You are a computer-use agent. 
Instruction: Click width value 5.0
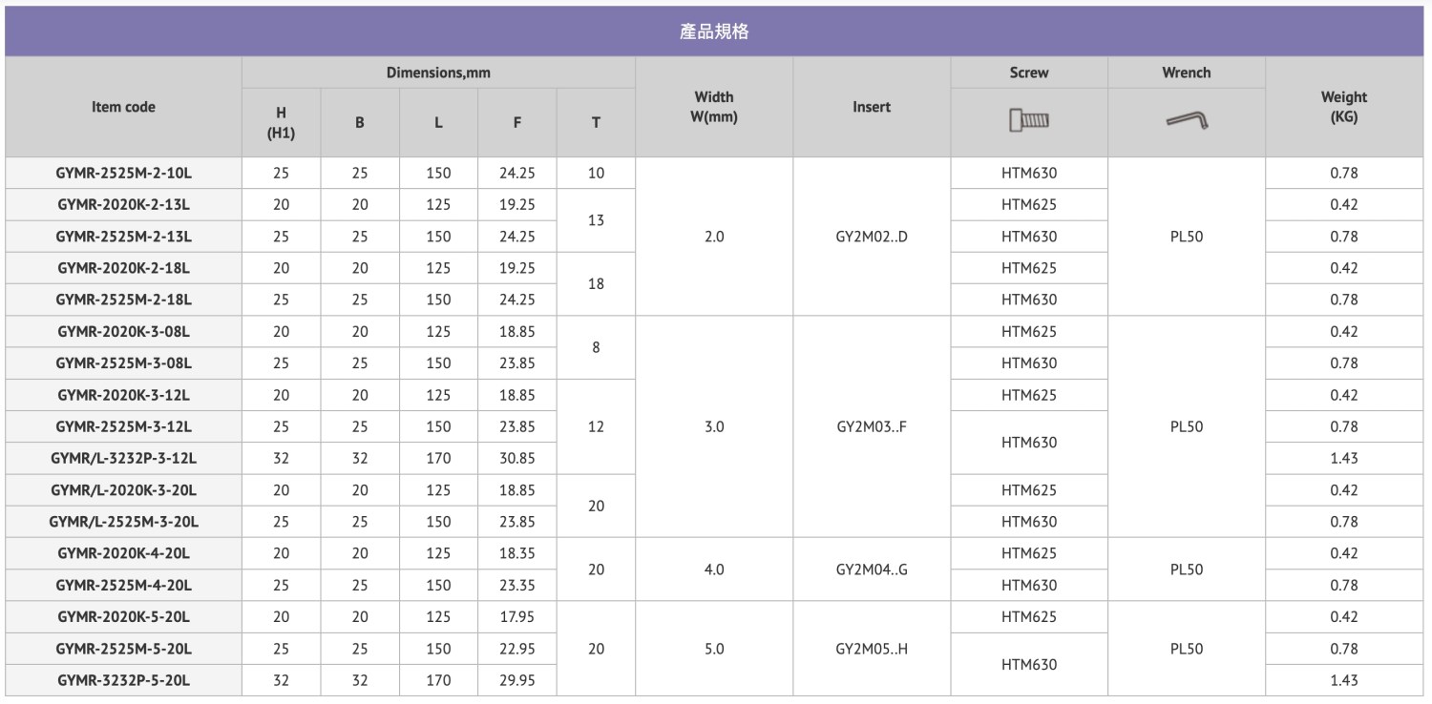[714, 649]
